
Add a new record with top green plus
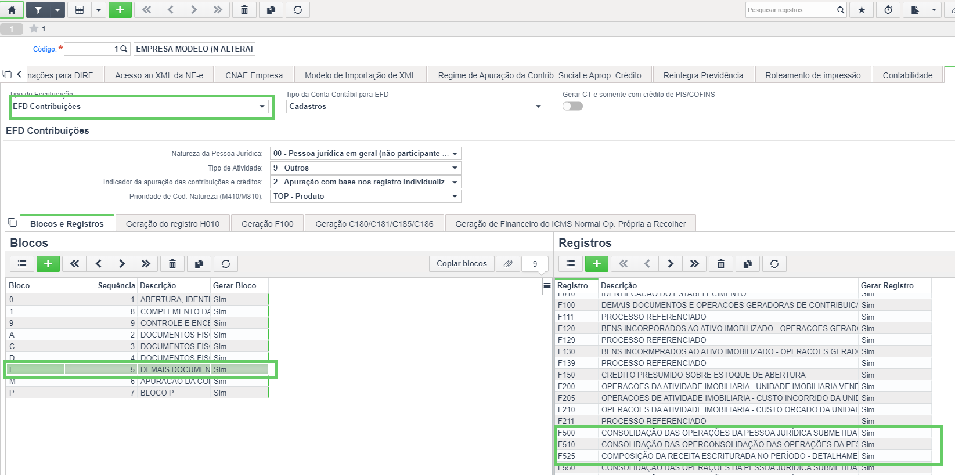click(x=120, y=10)
